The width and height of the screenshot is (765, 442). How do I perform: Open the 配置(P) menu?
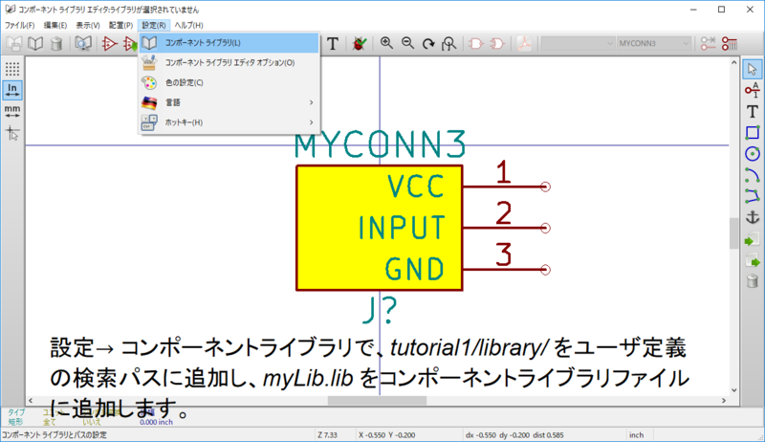(120, 25)
